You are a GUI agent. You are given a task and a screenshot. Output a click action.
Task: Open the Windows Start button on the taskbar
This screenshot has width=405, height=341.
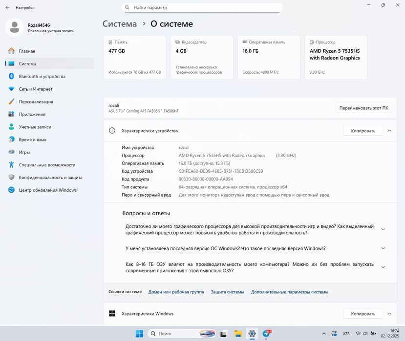coord(139,334)
